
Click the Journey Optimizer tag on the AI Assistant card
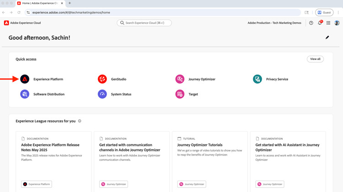coord(270,184)
